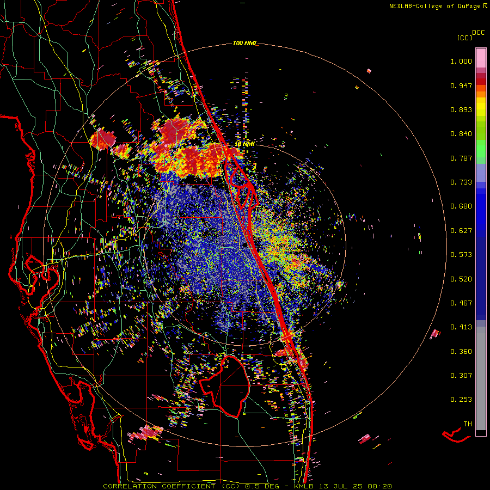Click the 50 NMI range ring label
Viewport: 490px width, 490px height.
[244, 144]
